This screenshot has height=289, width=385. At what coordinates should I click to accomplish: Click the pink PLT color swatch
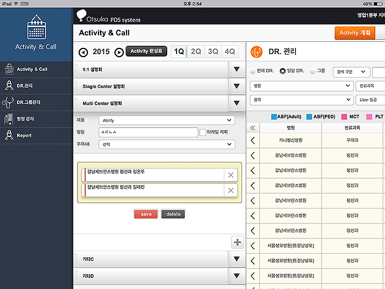(x=369, y=117)
